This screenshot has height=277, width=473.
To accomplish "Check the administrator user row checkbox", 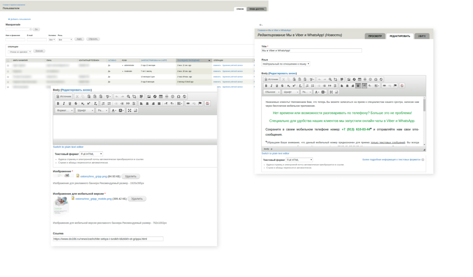I will point(8,65).
